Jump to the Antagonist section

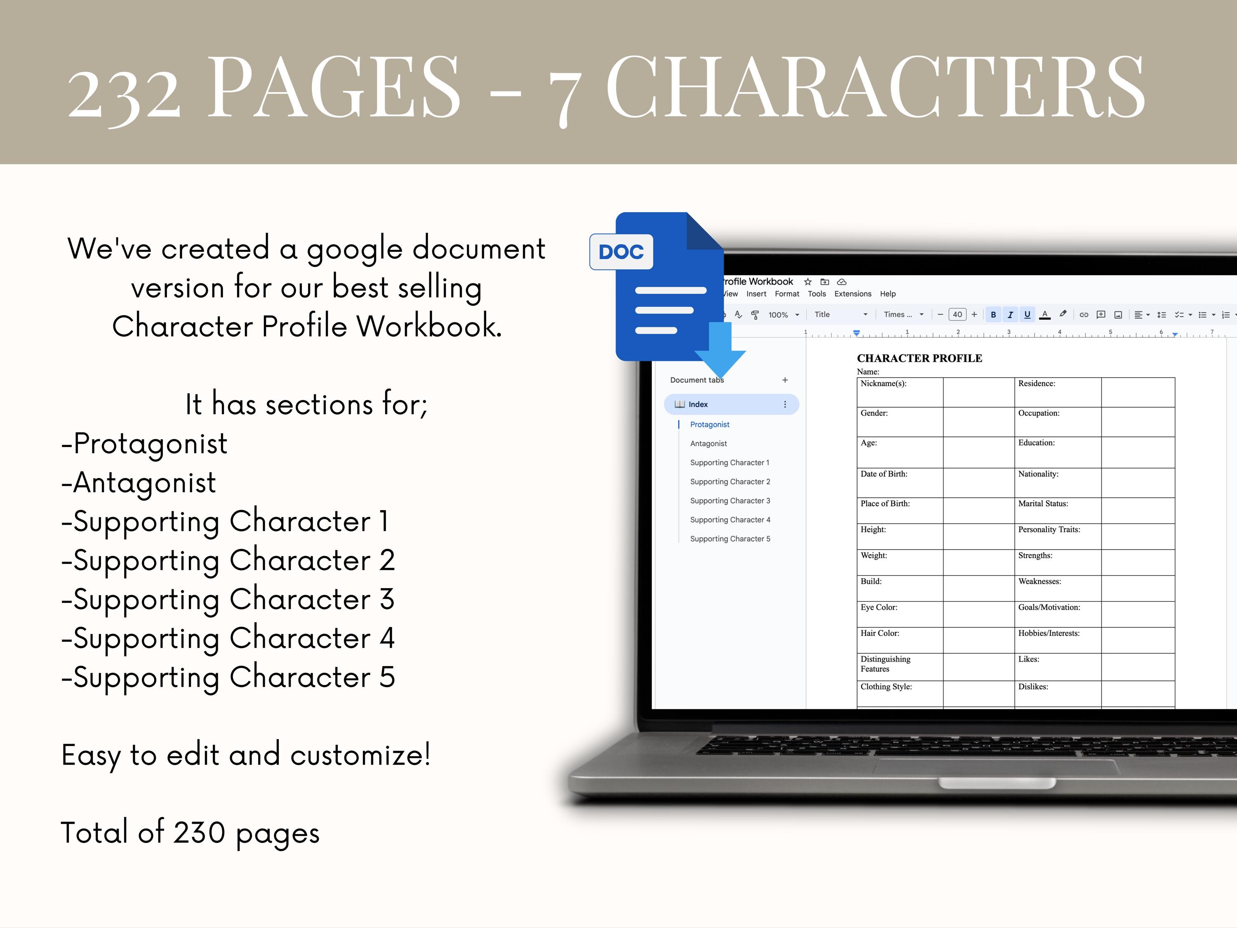708,443
